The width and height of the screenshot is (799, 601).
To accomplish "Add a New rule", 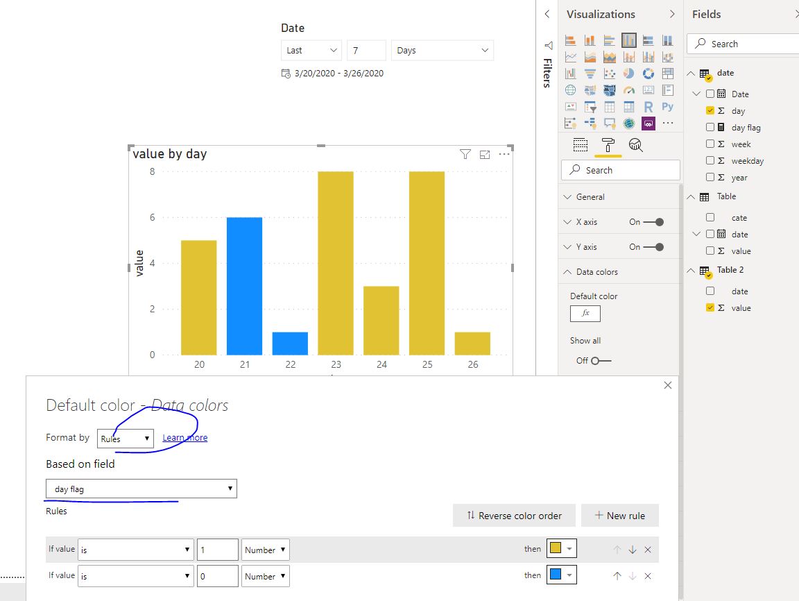I will coord(619,516).
